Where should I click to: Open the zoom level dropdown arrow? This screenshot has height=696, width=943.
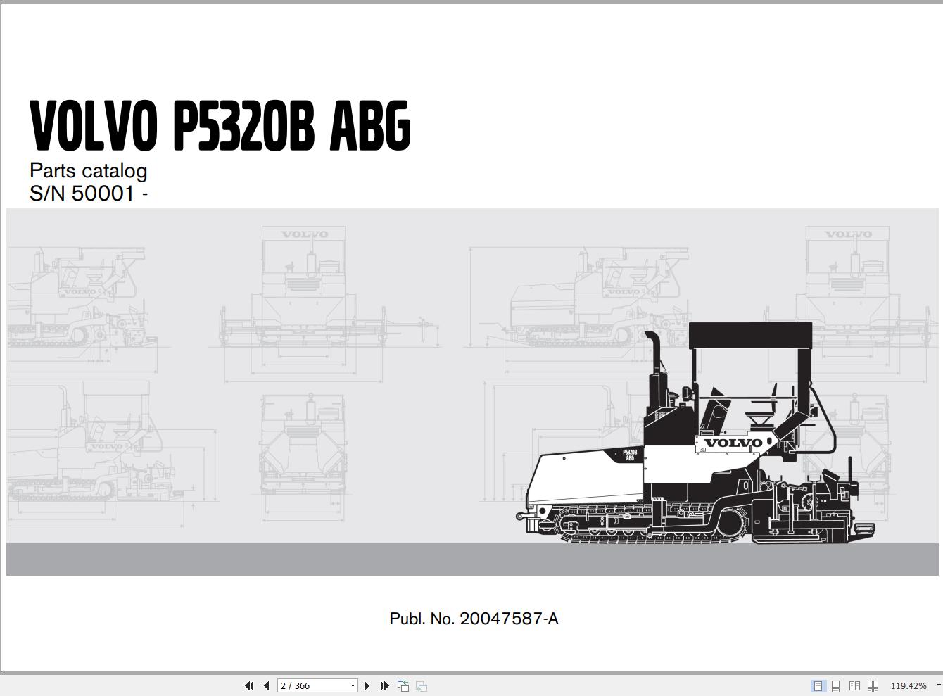click(938, 685)
